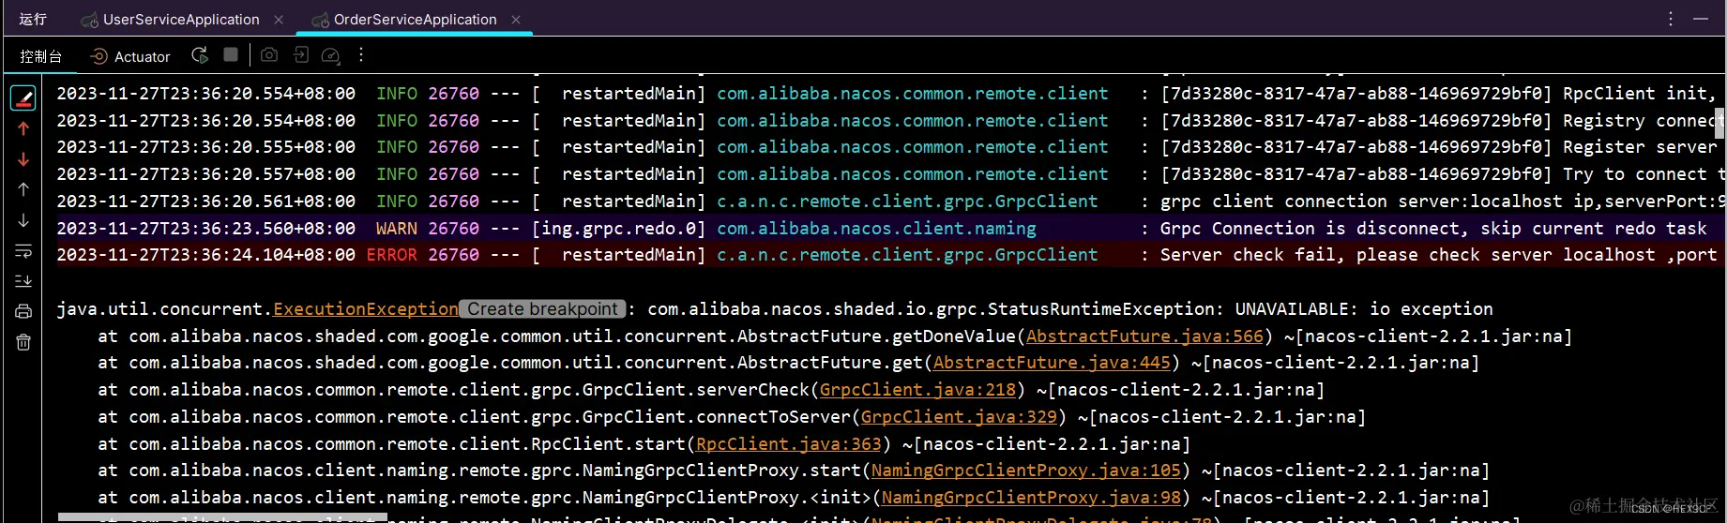Click '[ing.grpc.redo.0]' thread name

tap(618, 229)
